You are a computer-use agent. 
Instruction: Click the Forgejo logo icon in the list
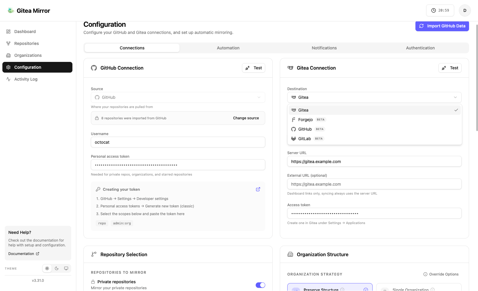pyautogui.click(x=294, y=120)
